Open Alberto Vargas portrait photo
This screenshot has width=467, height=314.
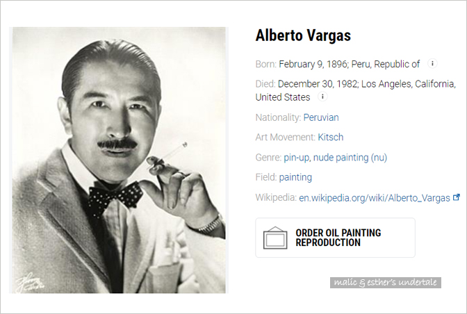119,160
